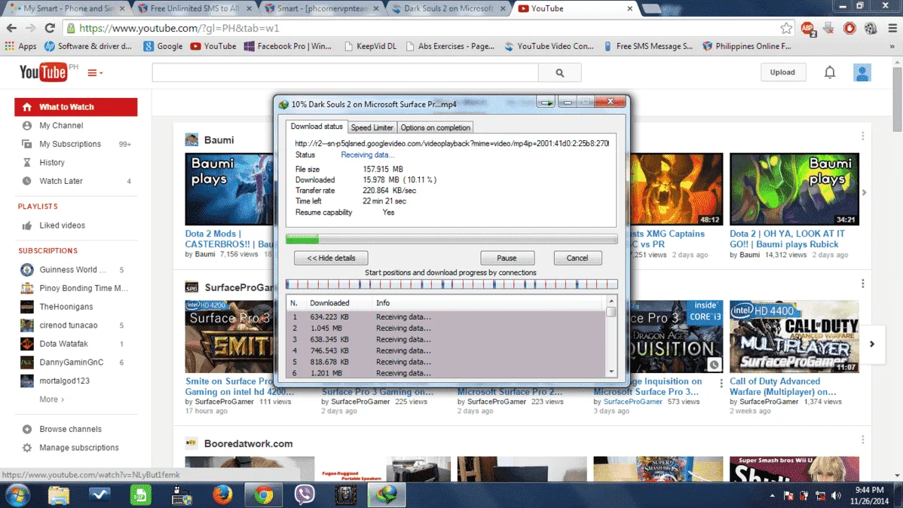Screen dimensions: 903x508
Task: Click the YouTube search input field
Action: (x=345, y=73)
